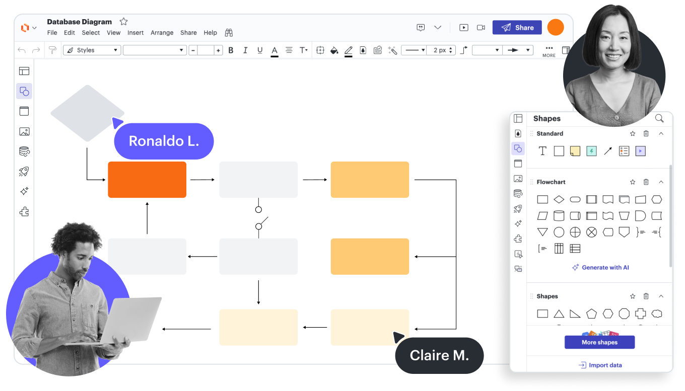Viewport: 685px width, 391px height.
Task: Collapse the Flowchart shapes section
Action: click(x=661, y=182)
